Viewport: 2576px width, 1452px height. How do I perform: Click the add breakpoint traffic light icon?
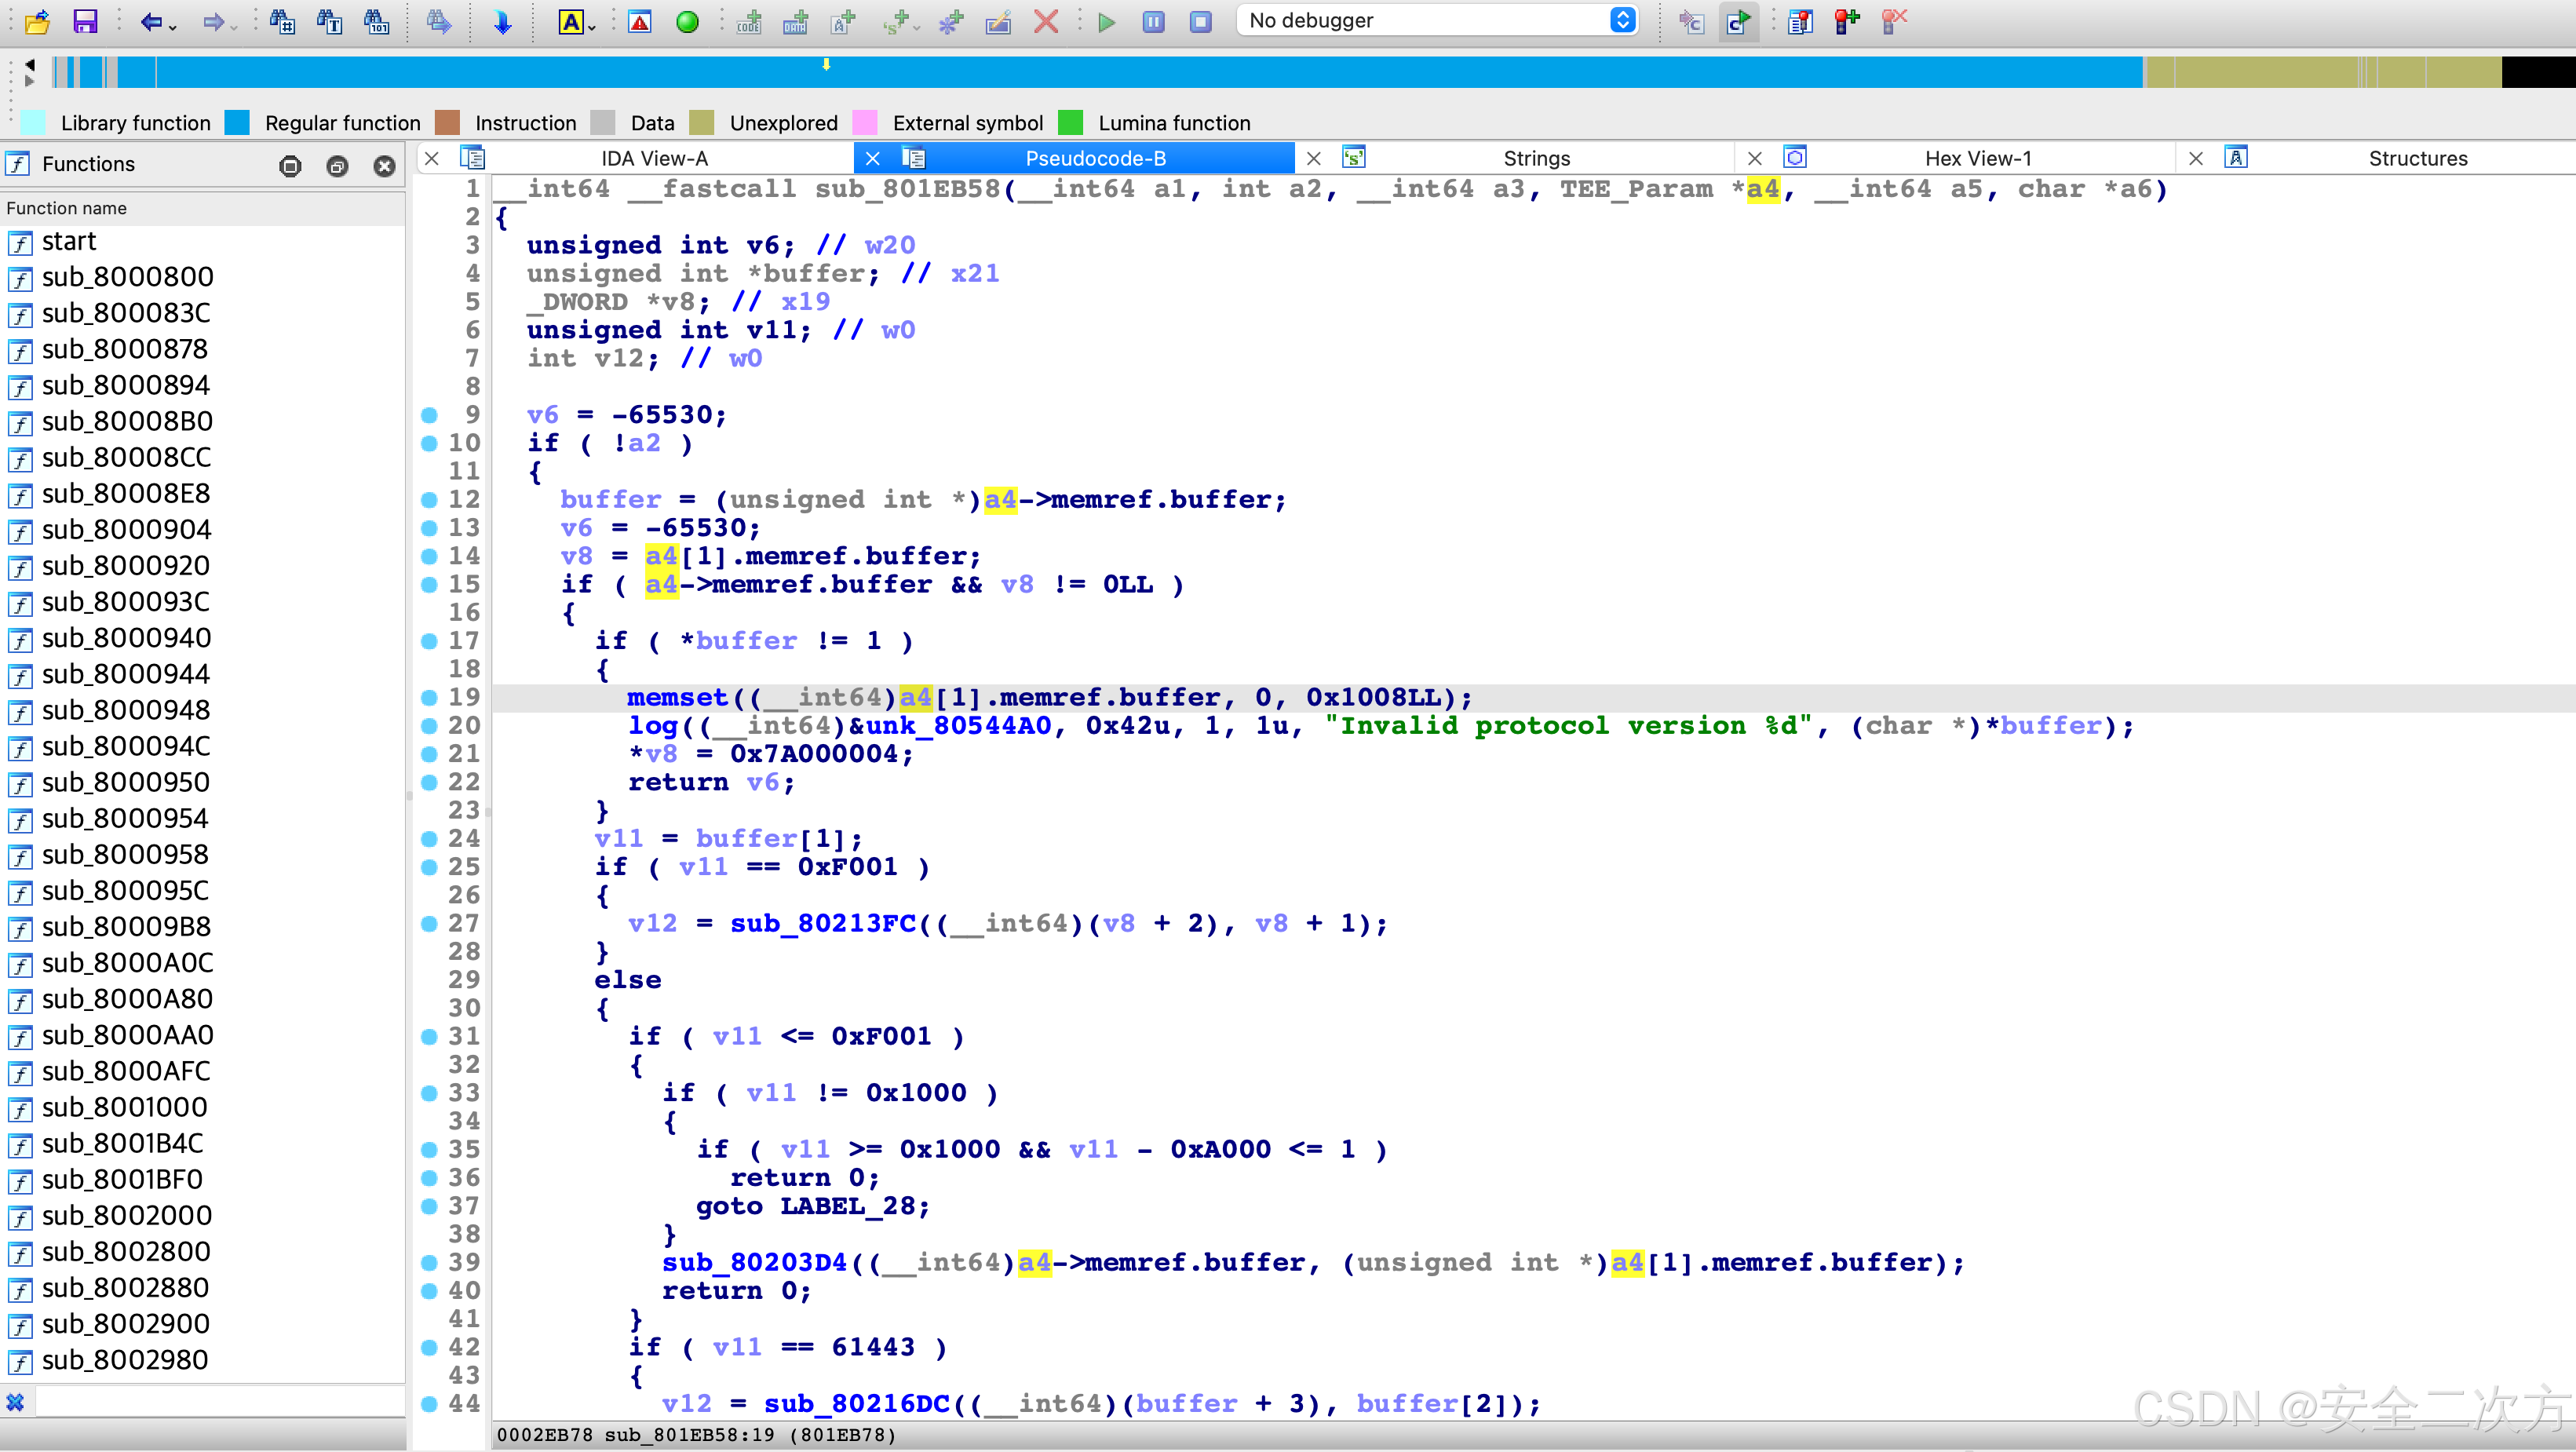pos(1846,21)
